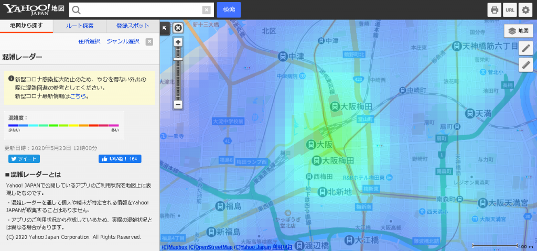537x251 pixels.
Task: Open the (C)Mapbox attribution link
Action: [174, 247]
